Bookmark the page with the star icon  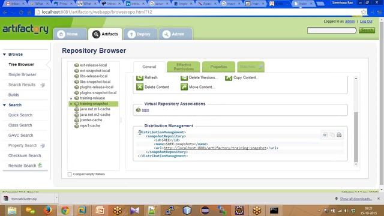tap(364, 12)
